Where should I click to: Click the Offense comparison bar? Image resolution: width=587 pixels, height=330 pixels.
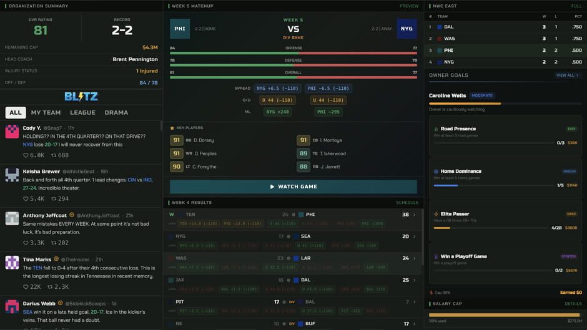(293, 53)
